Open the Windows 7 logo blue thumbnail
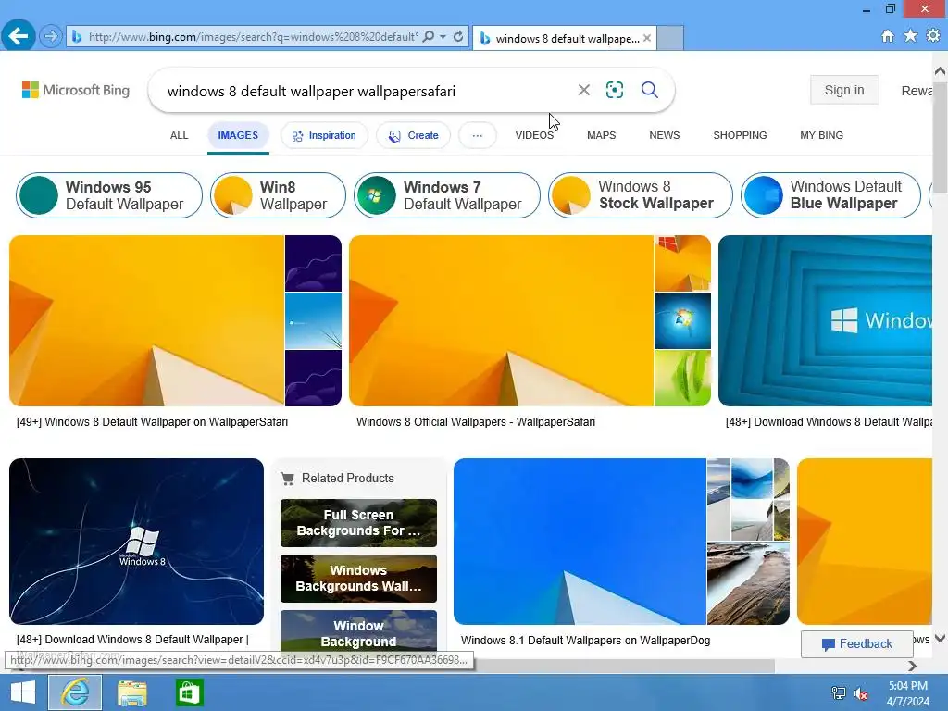Viewport: 948px width, 711px height. [x=682, y=321]
